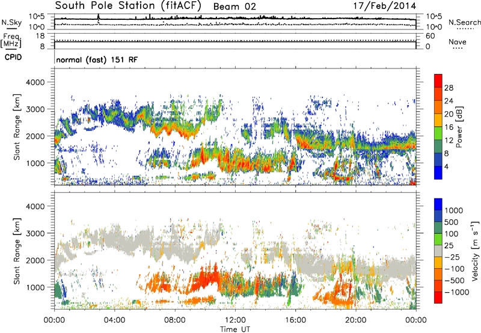Click "Slant Range [km]" label of the velocity panel

[17, 251]
